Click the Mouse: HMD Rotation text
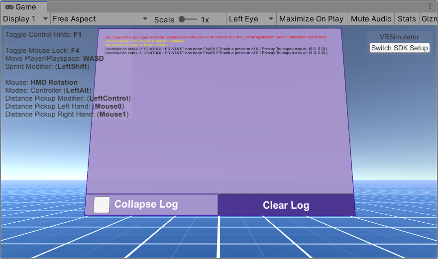The image size is (438, 259). click(41, 82)
